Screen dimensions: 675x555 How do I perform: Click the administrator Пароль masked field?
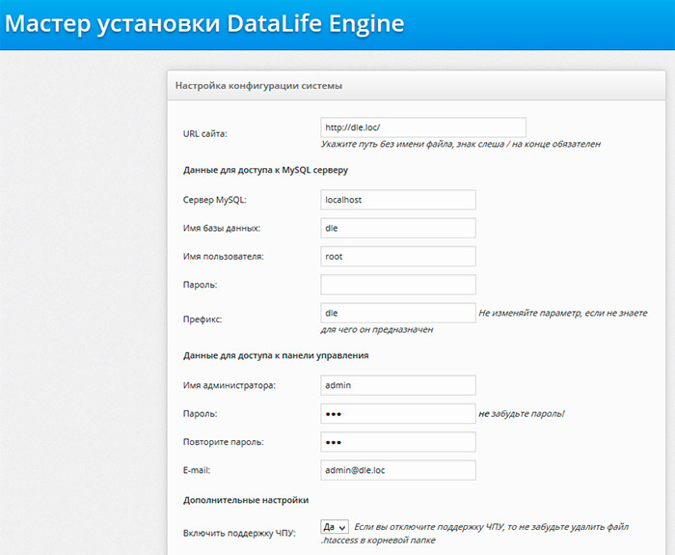tap(398, 414)
